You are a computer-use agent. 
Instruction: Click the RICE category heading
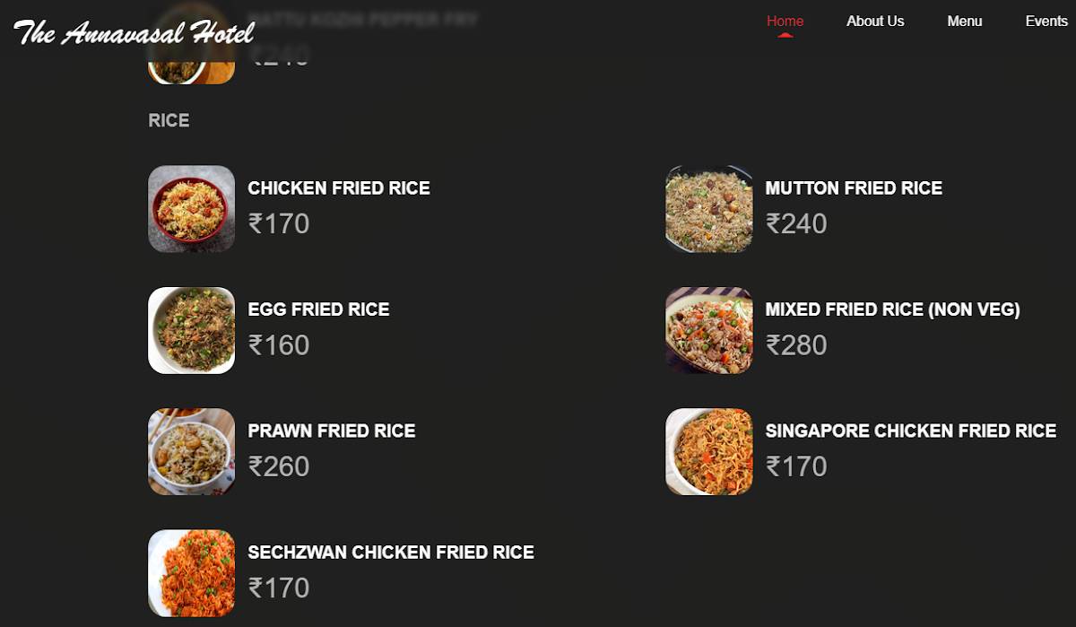point(169,119)
